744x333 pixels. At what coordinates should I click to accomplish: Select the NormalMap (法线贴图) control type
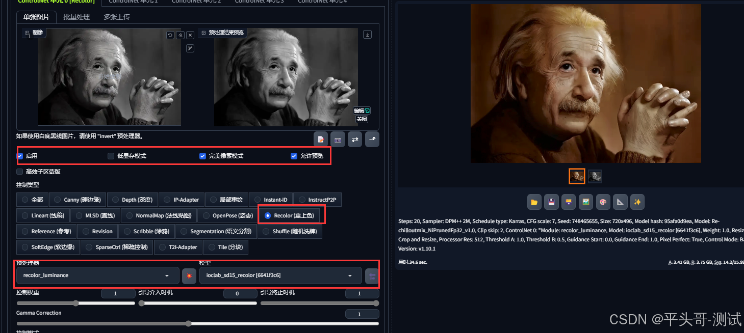159,215
